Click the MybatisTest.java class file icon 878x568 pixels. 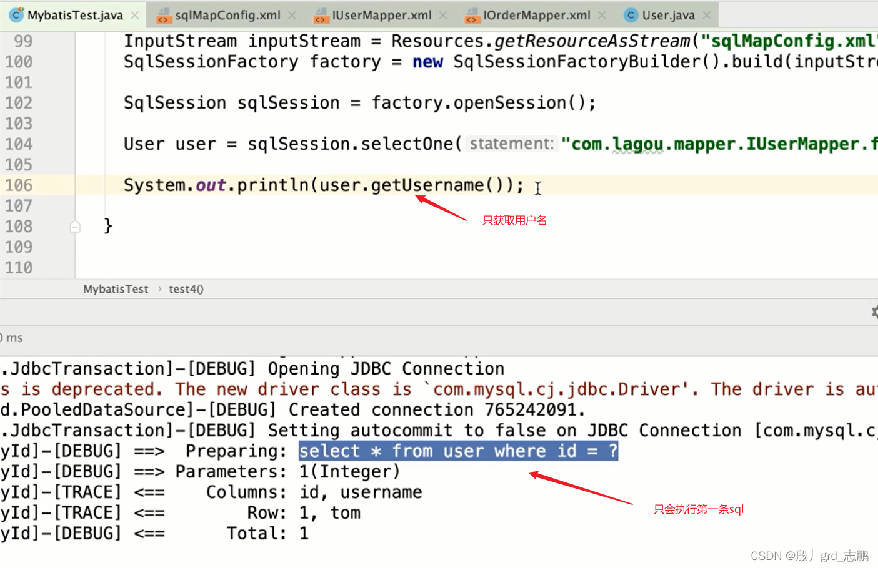[x=17, y=14]
